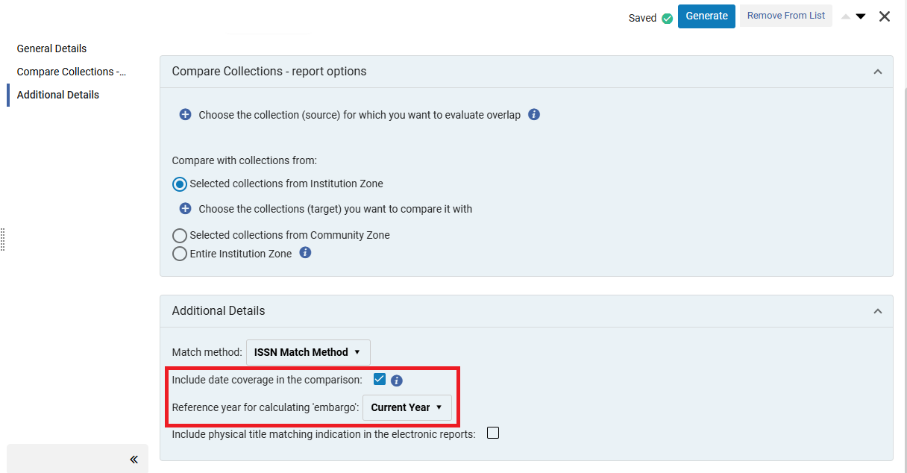This screenshot has width=907, height=473.
Task: Collapse the Additional Details section
Action: [x=878, y=311]
